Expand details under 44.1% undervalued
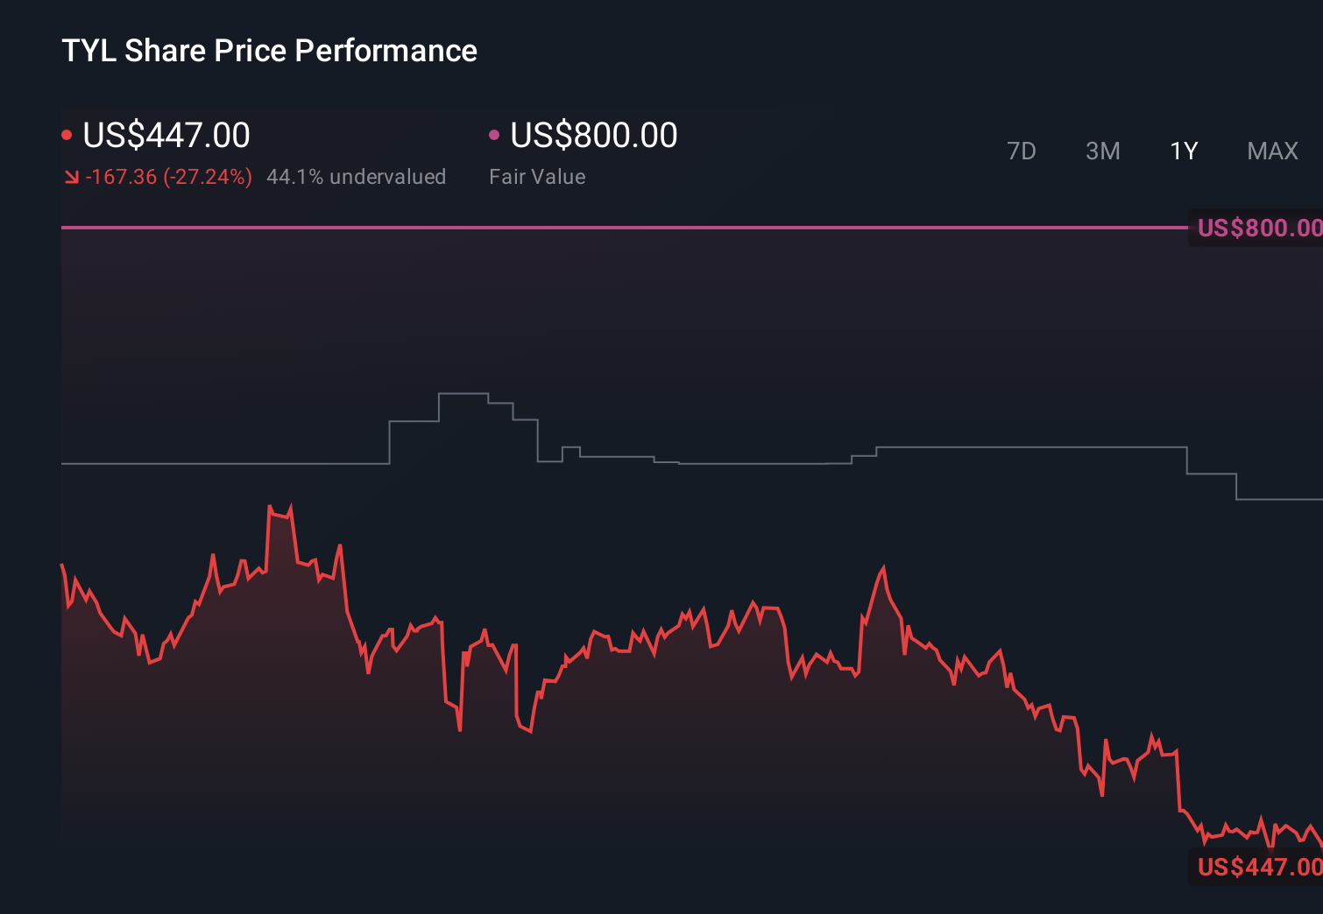 point(357,176)
